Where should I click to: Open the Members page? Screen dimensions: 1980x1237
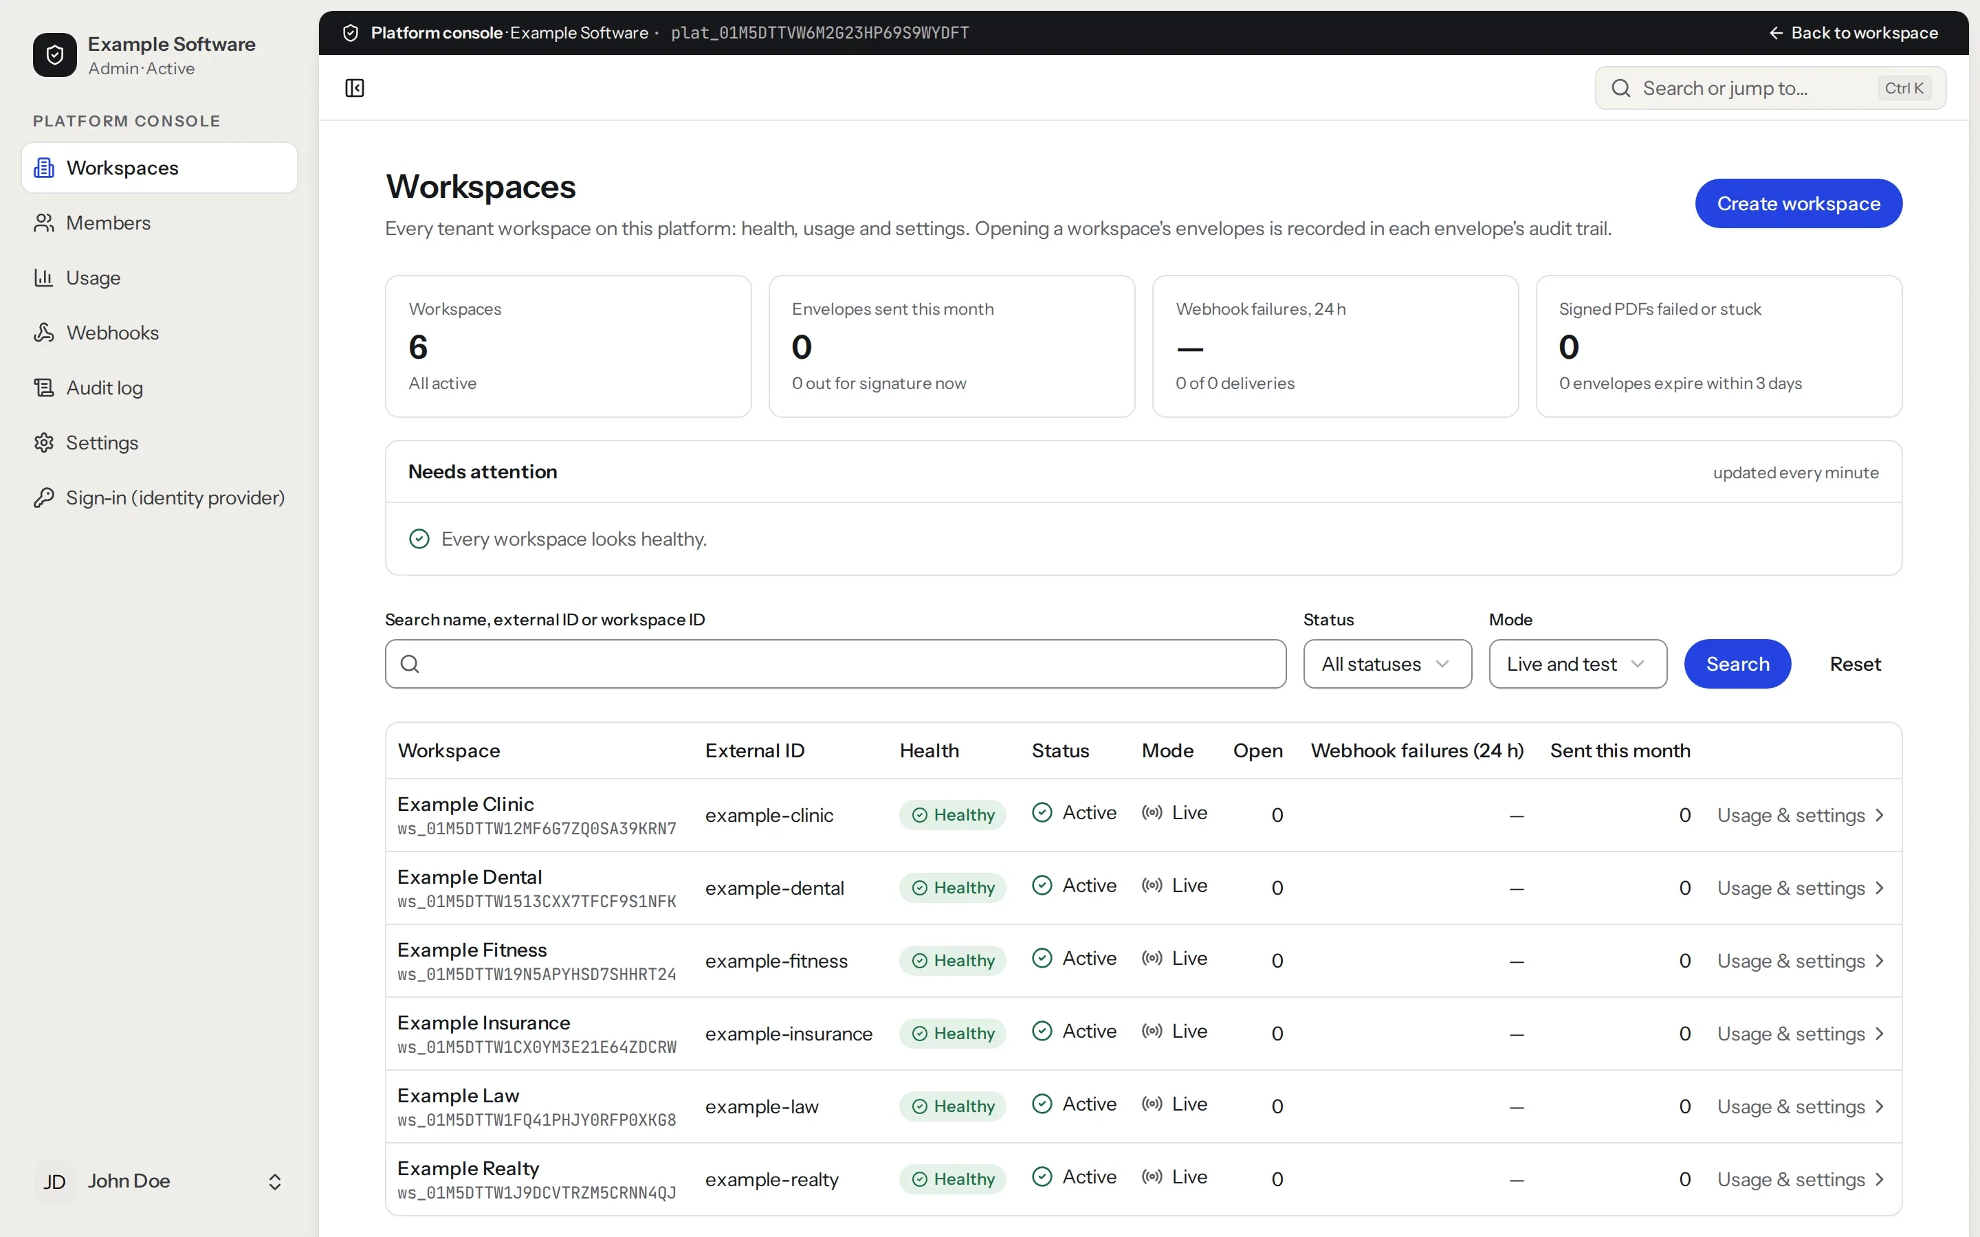point(159,223)
